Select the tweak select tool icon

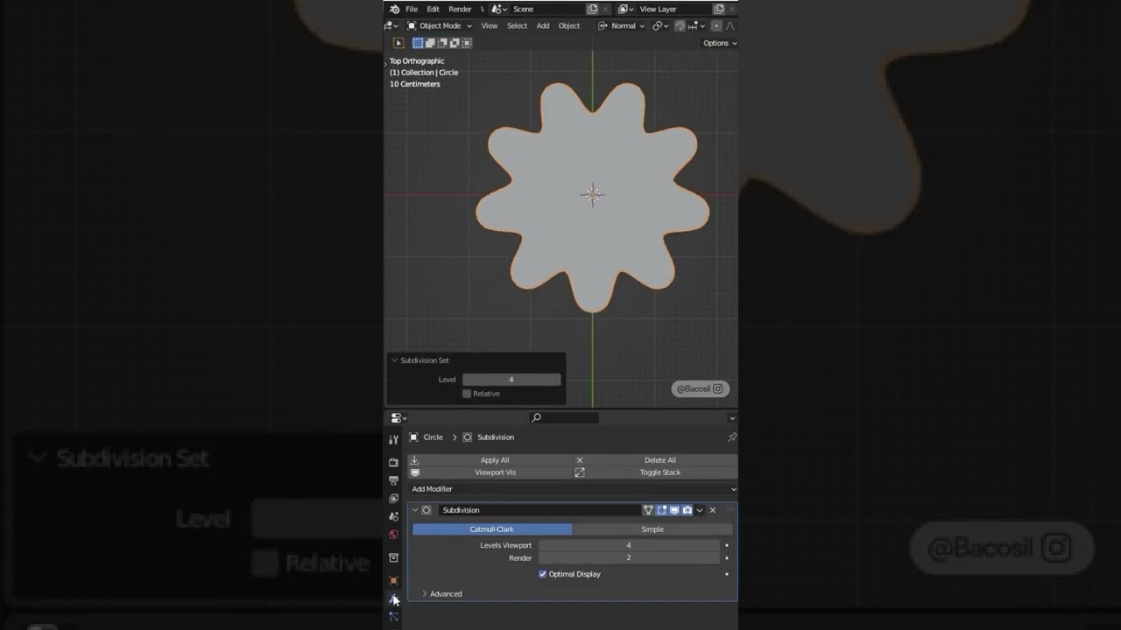(x=398, y=43)
